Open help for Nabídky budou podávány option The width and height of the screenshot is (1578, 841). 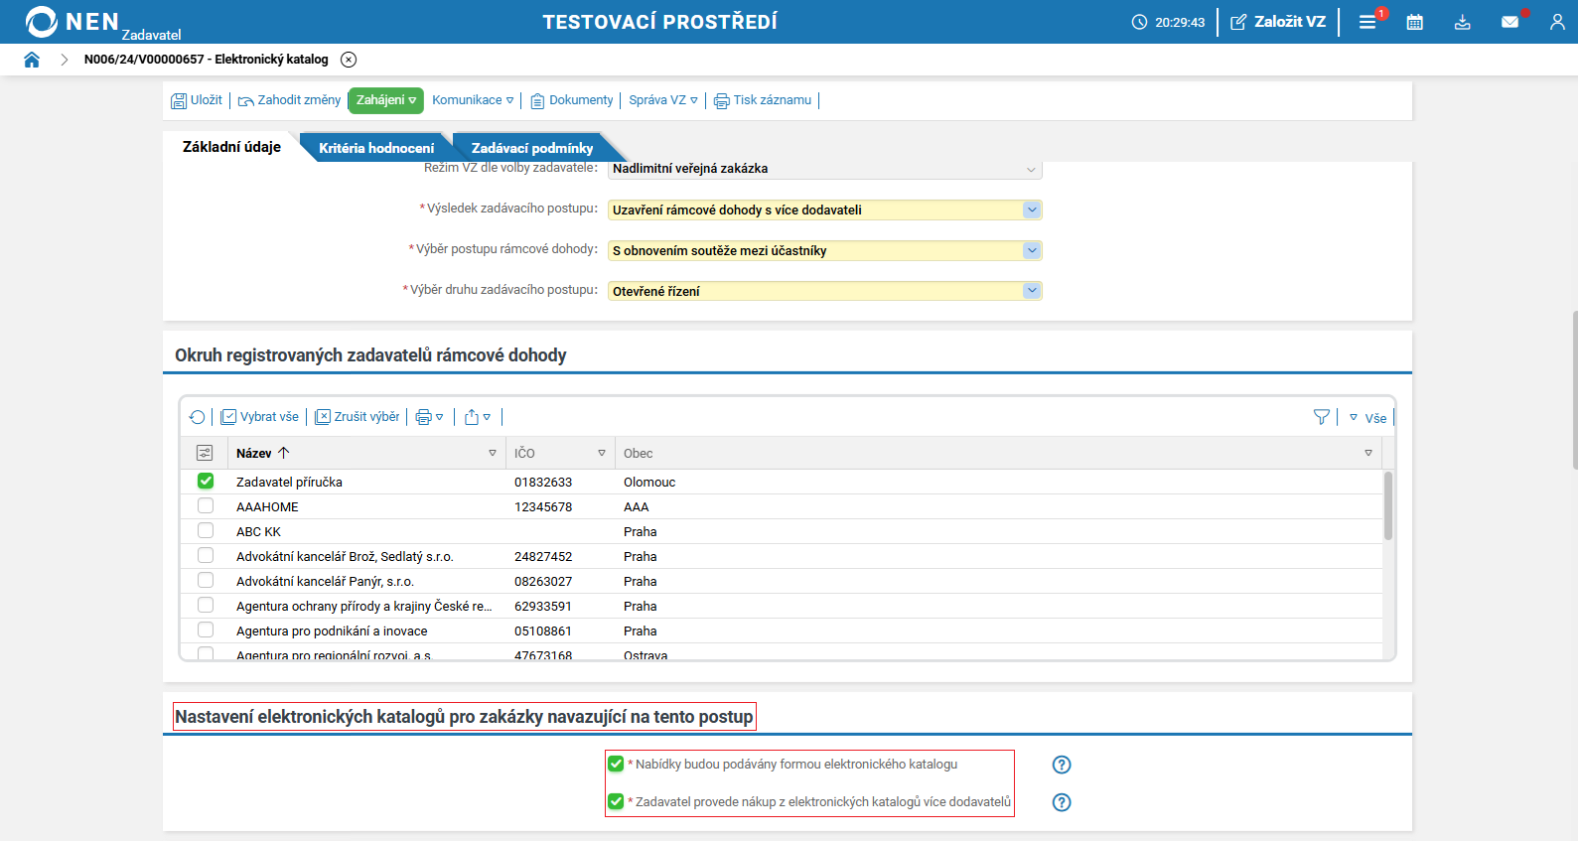pos(1062,765)
